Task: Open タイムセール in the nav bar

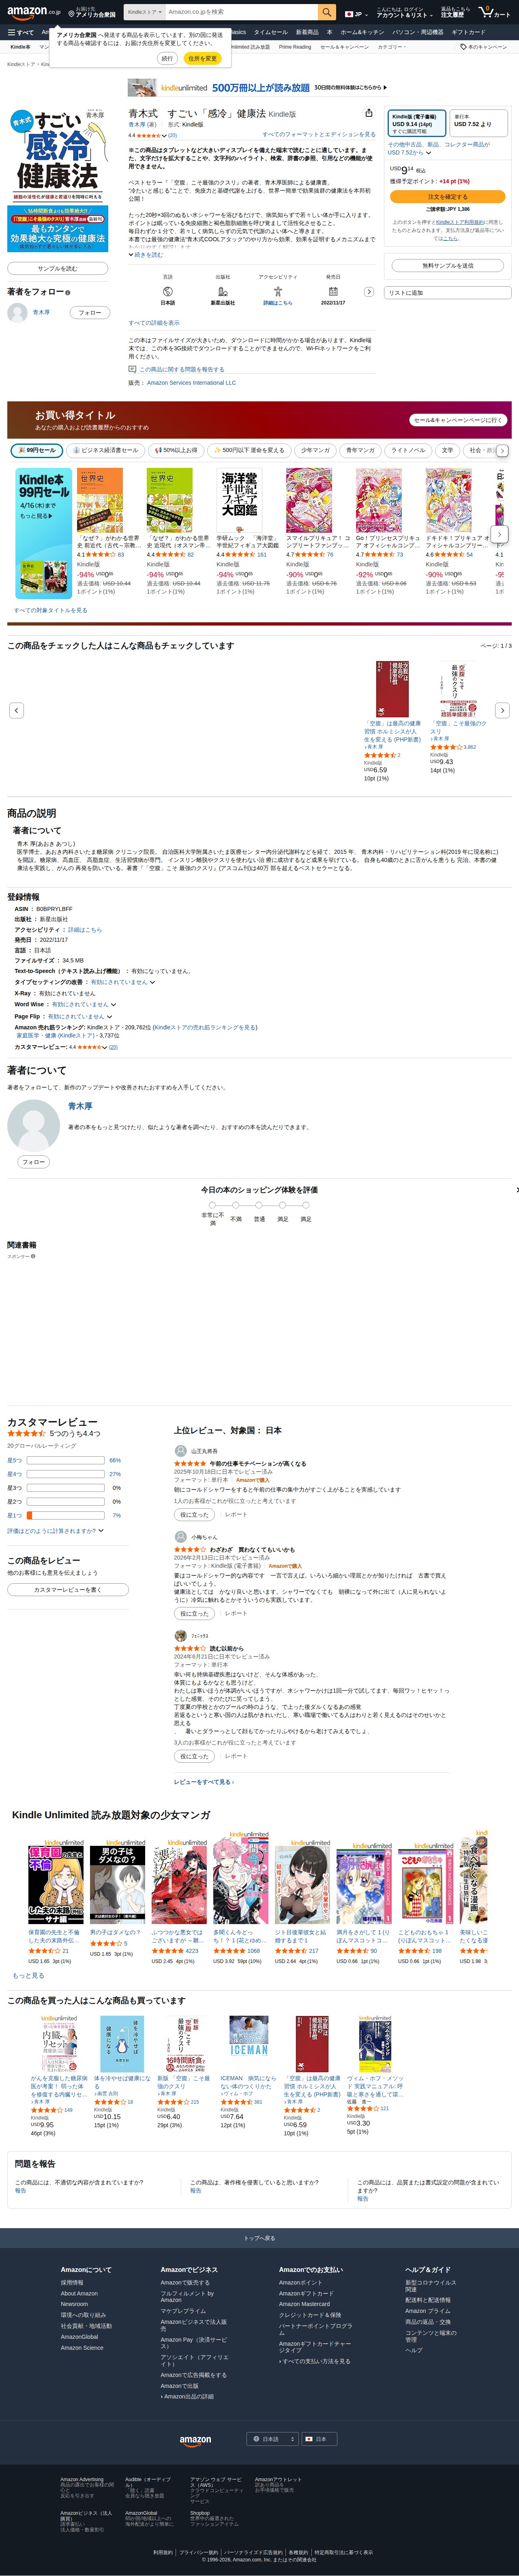Action: click(270, 32)
